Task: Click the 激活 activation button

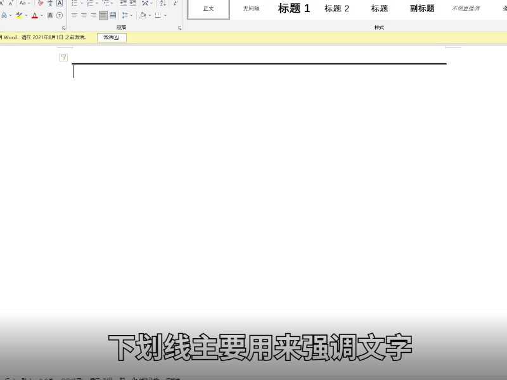Action: point(111,37)
